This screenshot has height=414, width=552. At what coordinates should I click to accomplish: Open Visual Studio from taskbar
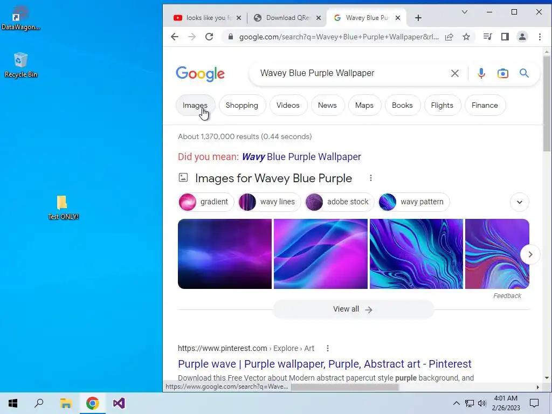[x=119, y=403]
